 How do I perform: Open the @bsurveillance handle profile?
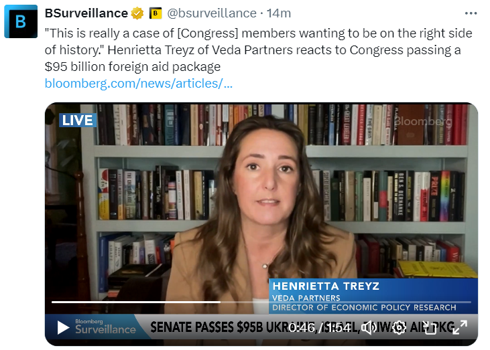(212, 13)
